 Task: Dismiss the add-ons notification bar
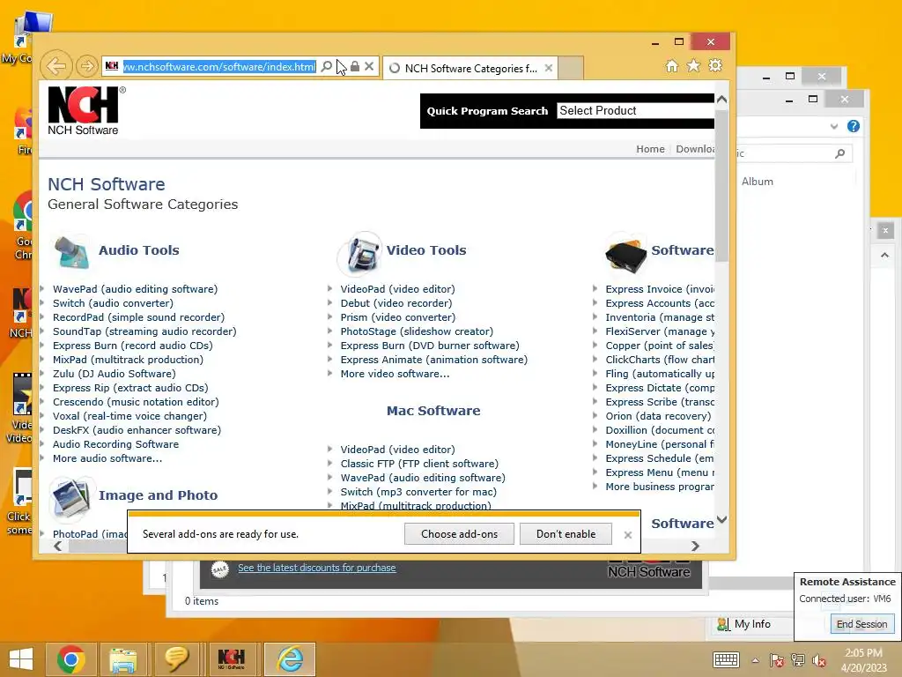[x=627, y=535]
